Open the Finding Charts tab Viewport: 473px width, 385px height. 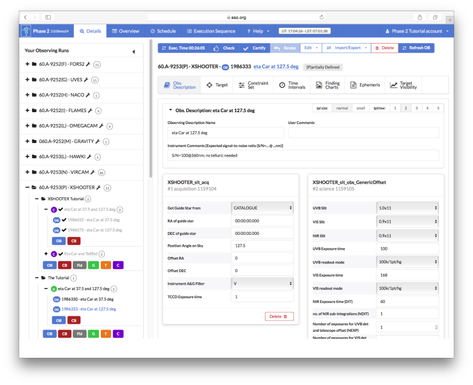coord(327,85)
